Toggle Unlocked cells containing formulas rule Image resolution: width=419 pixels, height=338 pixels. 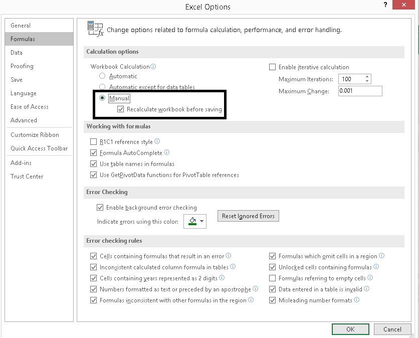pyautogui.click(x=272, y=267)
